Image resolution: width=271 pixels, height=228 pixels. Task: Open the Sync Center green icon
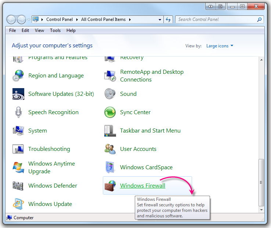110,112
